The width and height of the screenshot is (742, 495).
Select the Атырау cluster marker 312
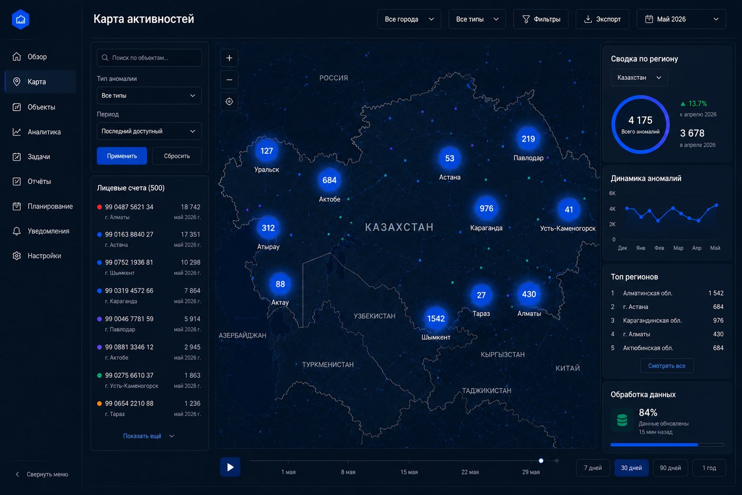268,228
